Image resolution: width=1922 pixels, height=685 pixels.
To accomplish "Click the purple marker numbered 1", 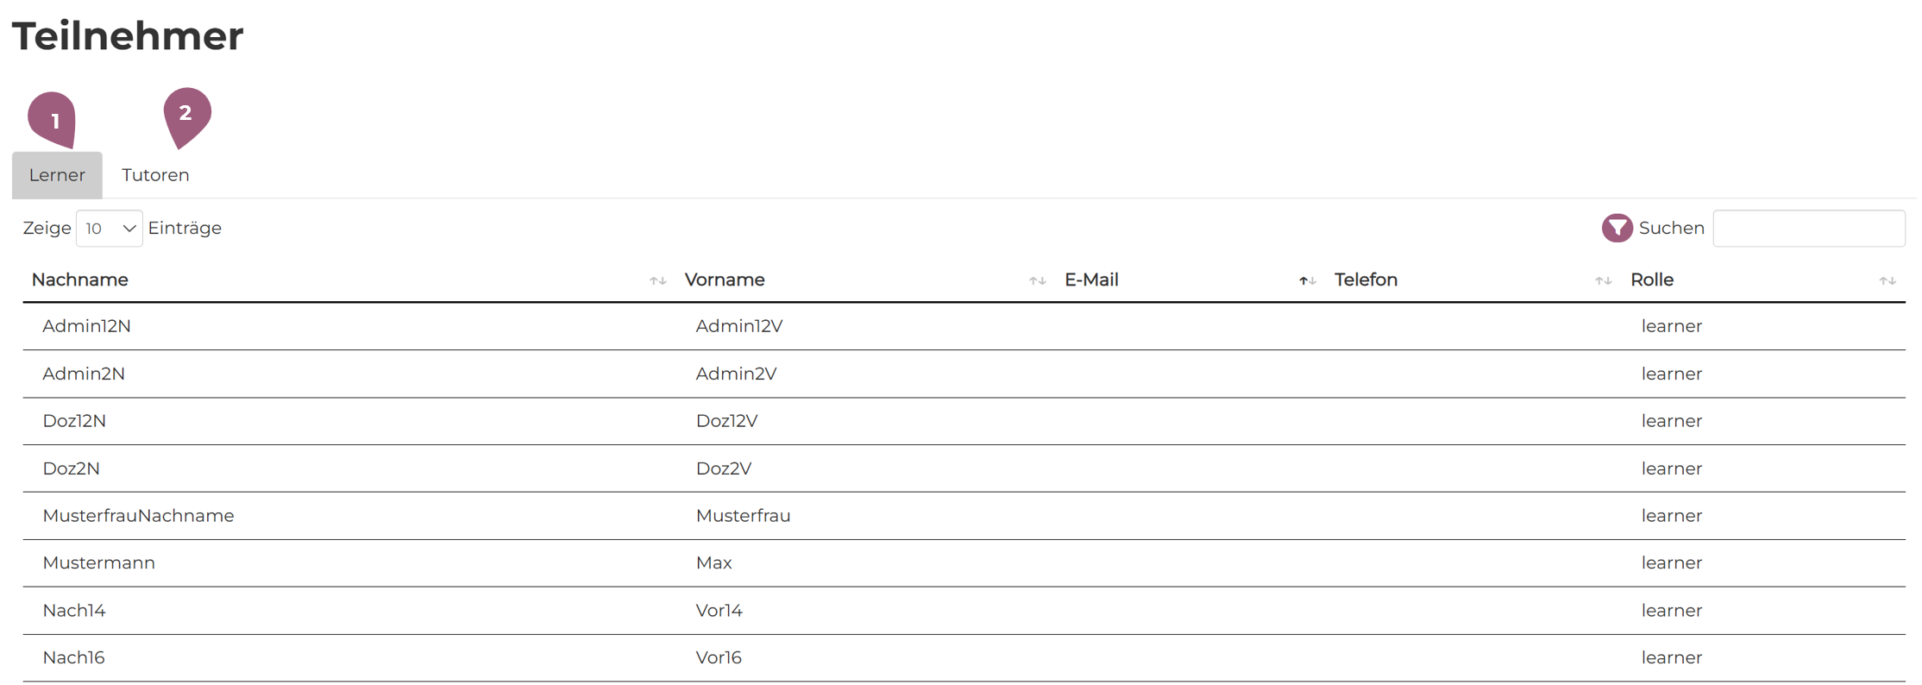I will [53, 119].
